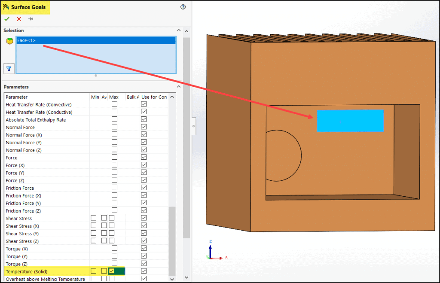Select the Temperature (Solid) parameter row
Viewport: 440px width, 283px height.
click(x=86, y=271)
